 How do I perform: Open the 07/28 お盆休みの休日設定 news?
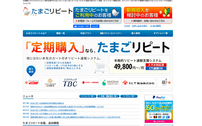pos(47,103)
